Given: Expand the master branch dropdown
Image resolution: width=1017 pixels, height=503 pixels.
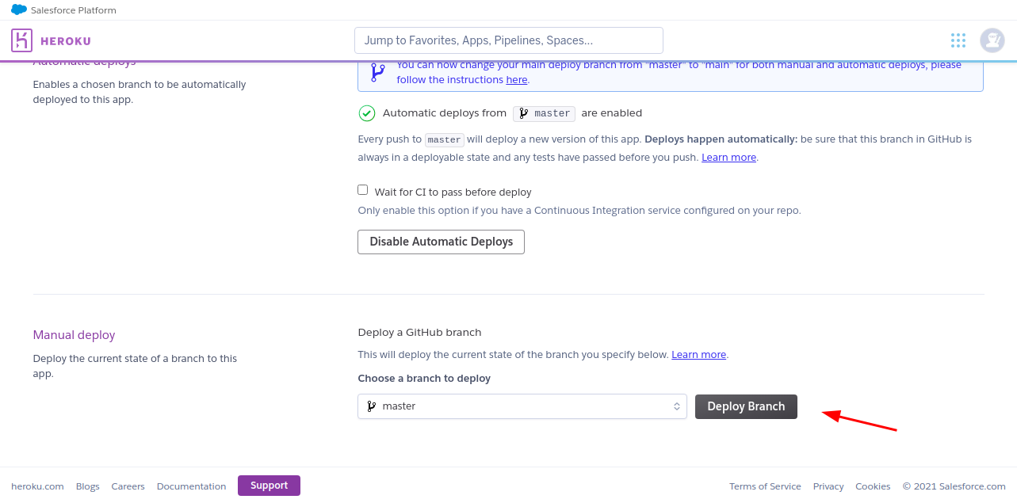Looking at the screenshot, I should click(x=522, y=406).
